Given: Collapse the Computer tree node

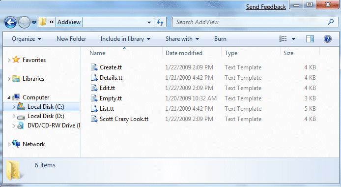Looking at the screenshot, I should pyautogui.click(x=9, y=97).
